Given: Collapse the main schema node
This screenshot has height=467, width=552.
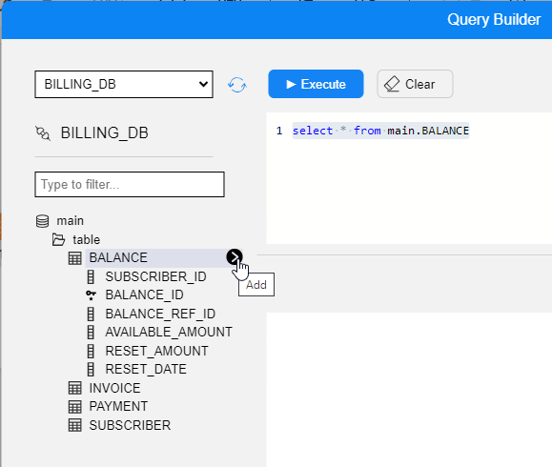Looking at the screenshot, I should pos(70,221).
